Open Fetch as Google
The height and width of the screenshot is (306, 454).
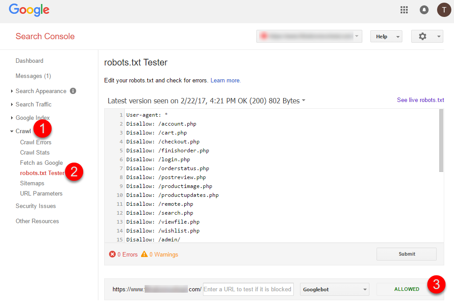coord(41,163)
